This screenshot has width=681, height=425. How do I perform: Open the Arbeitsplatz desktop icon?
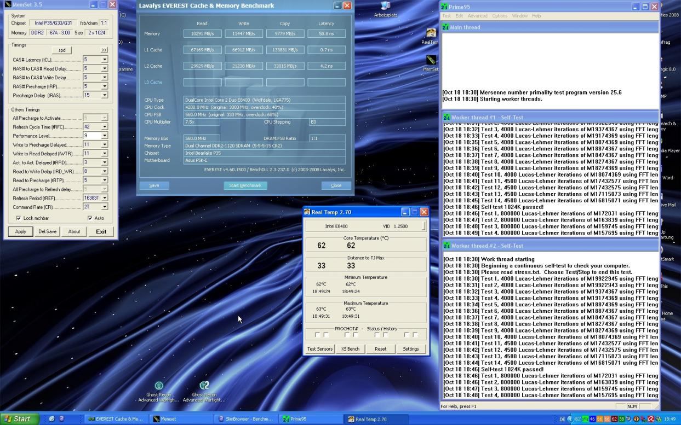(386, 7)
